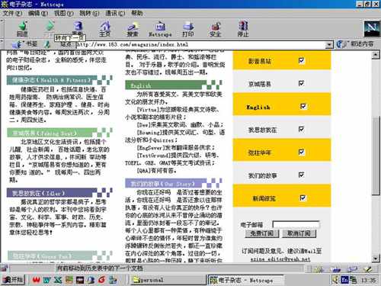Toggle the 我们的故事 checkbox
The height and width of the screenshot is (286, 381).
pyautogui.click(x=301, y=175)
